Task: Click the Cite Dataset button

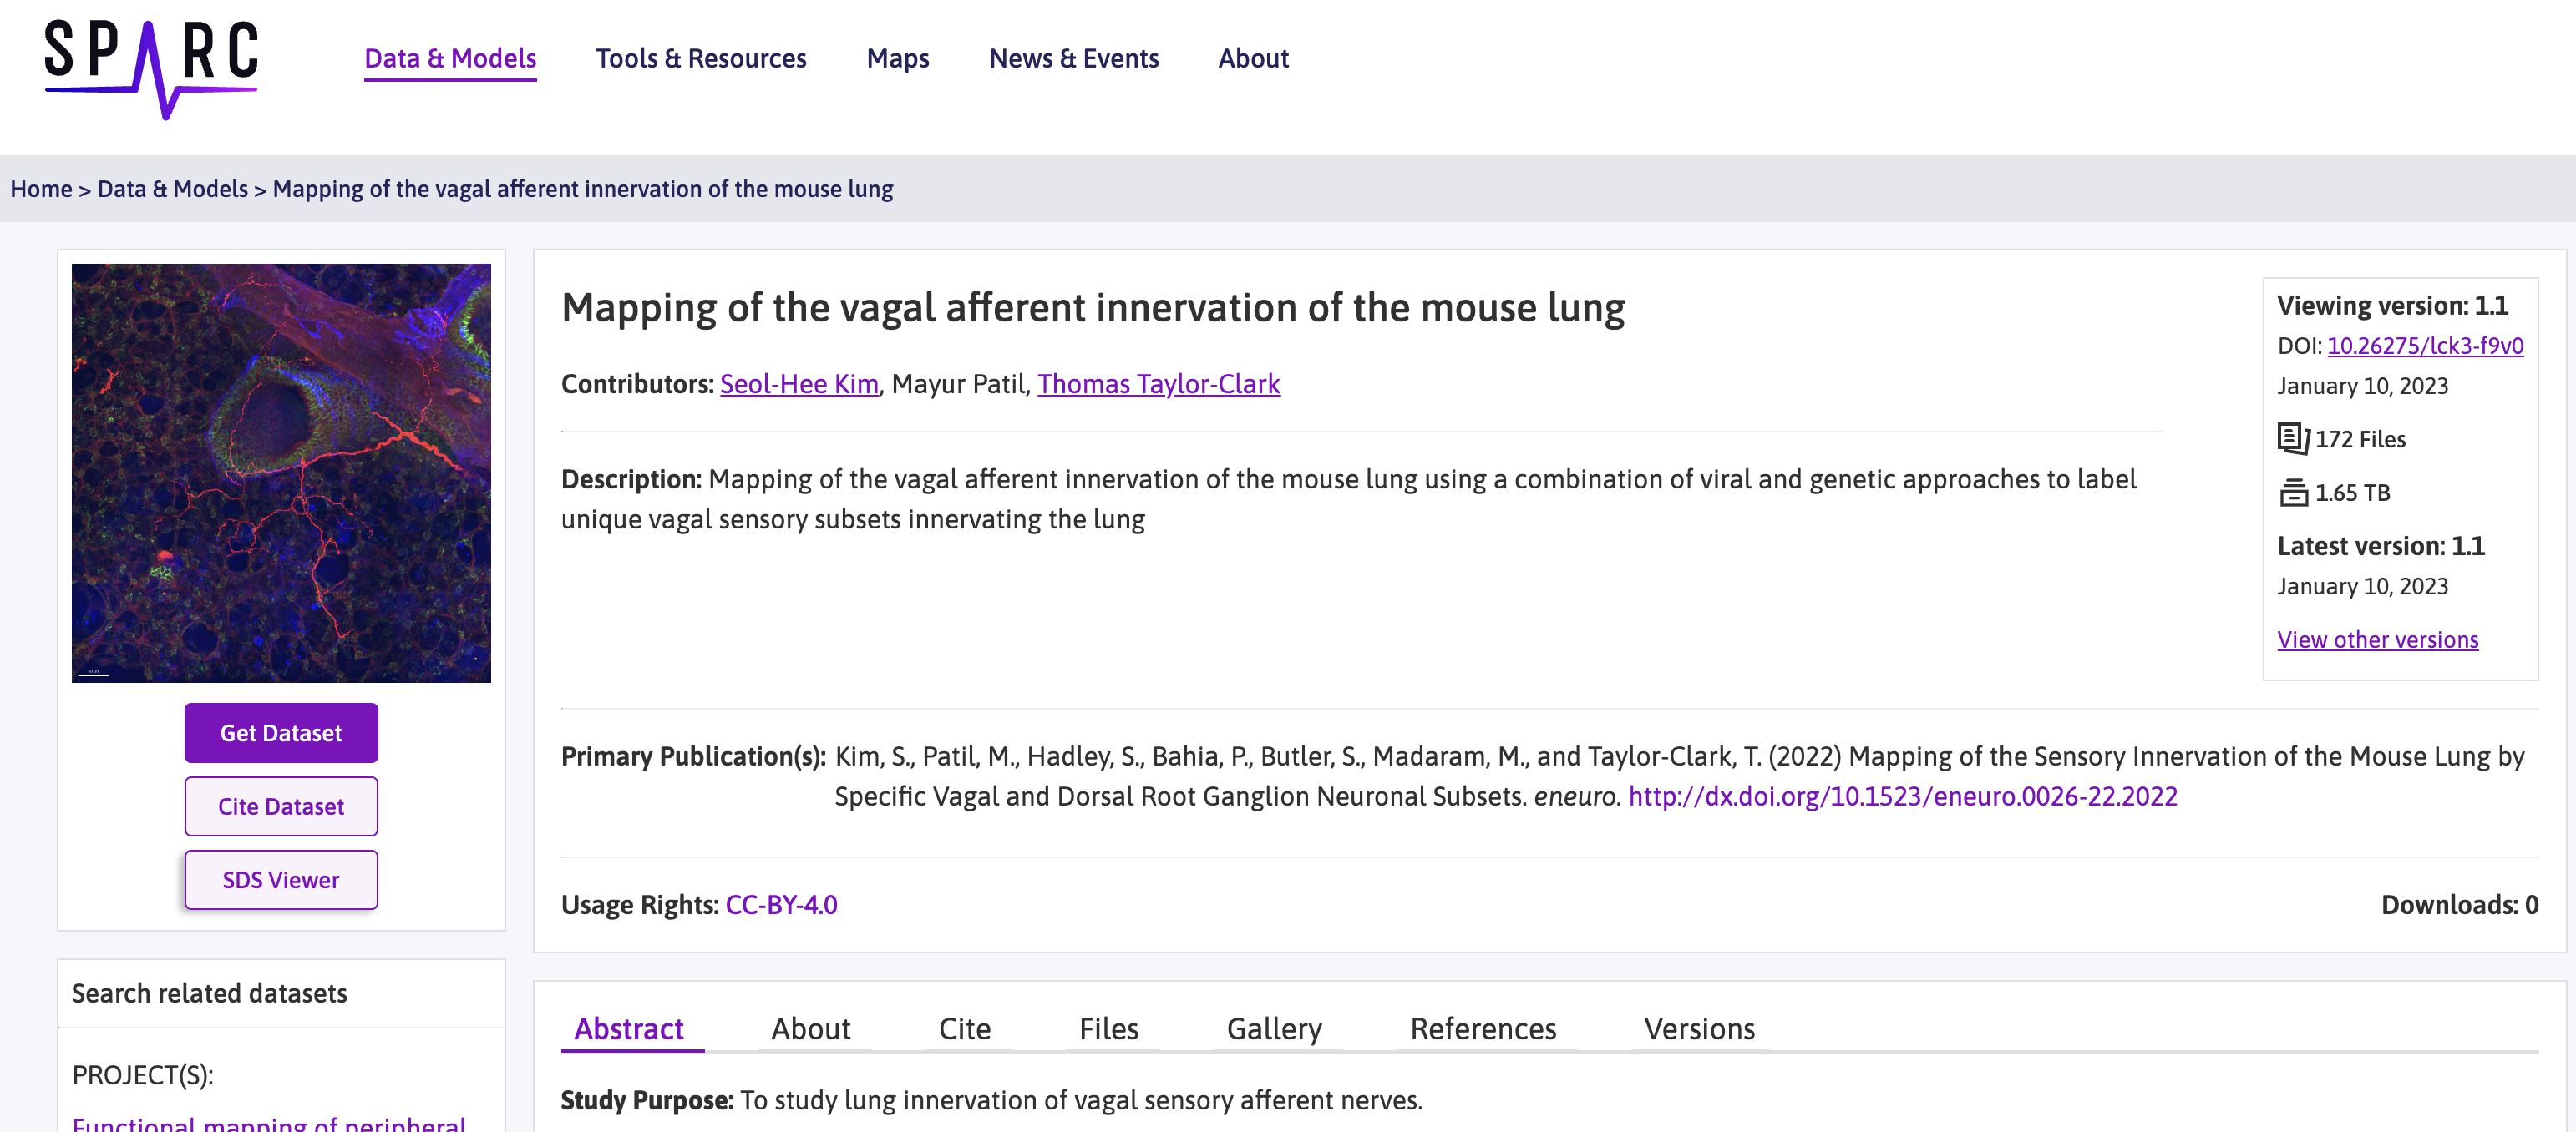Action: tap(281, 806)
